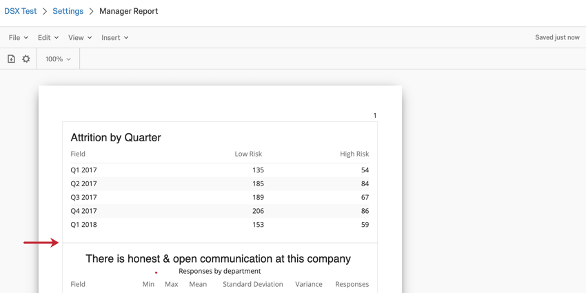Viewport: 586px width, 293px height.
Task: Click the High Risk column header
Action: point(354,154)
